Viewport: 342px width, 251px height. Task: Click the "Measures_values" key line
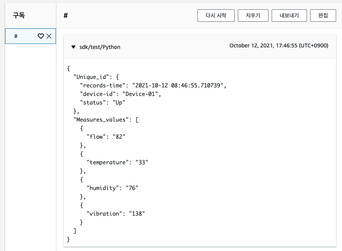tap(106, 120)
